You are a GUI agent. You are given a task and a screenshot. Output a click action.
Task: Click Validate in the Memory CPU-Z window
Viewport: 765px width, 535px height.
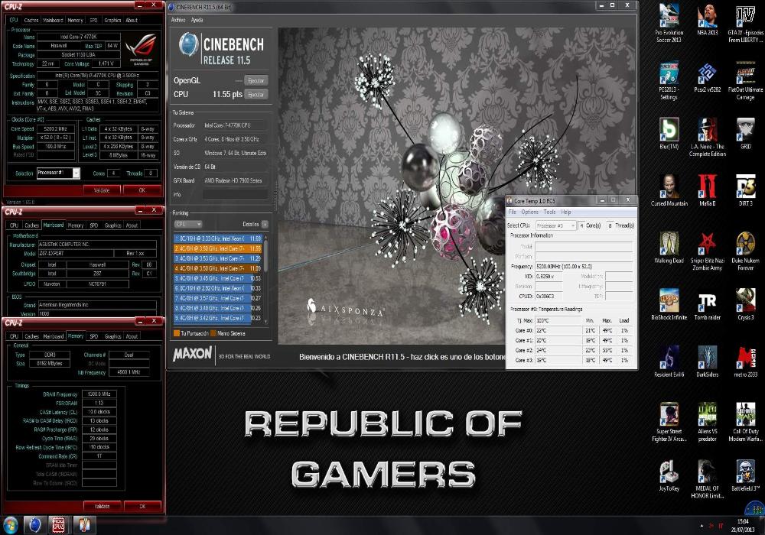click(102, 506)
